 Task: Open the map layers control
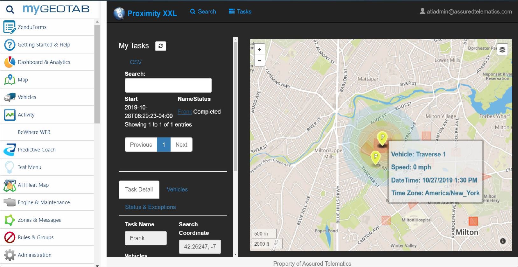(x=502, y=50)
